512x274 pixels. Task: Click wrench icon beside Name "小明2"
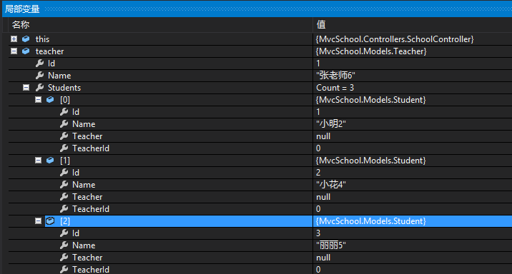point(64,124)
